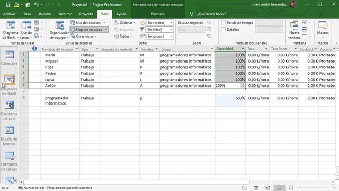Open Escala de tiempo in side bar
This screenshot has height=191, width=339.
tap(9, 136)
